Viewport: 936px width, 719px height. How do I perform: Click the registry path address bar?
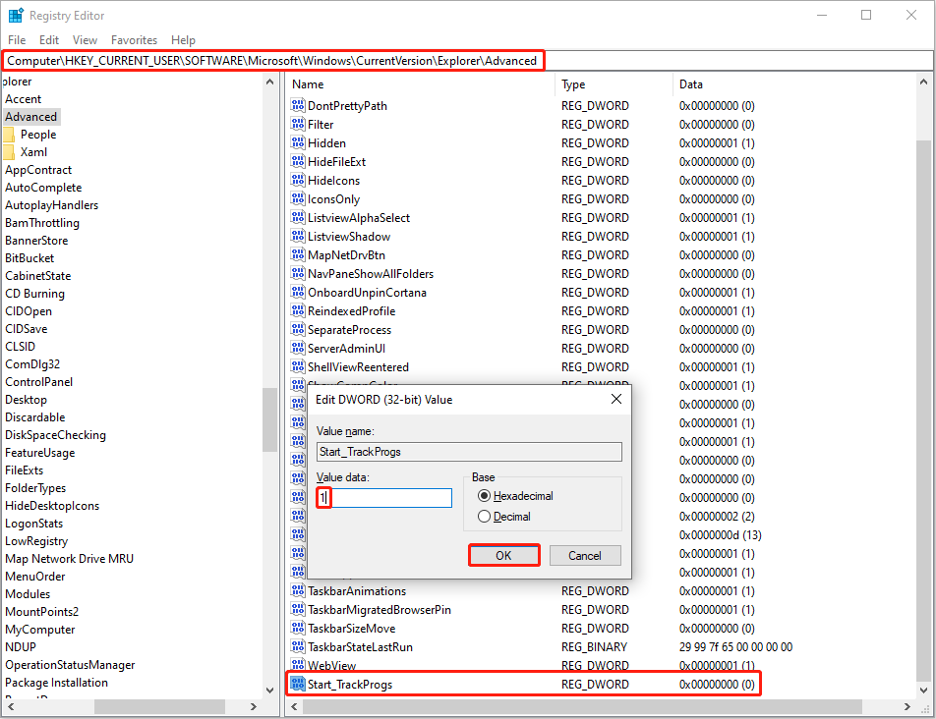(x=467, y=60)
